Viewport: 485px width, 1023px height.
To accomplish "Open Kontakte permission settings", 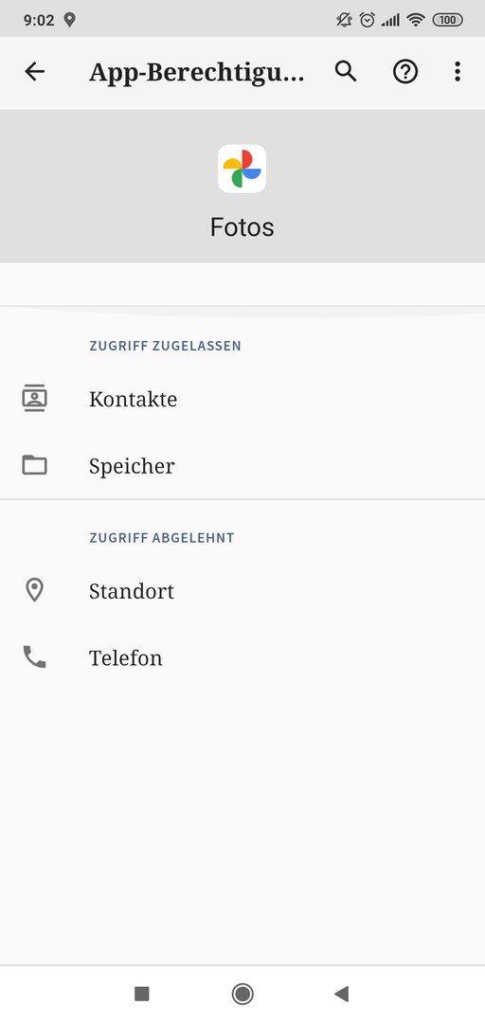I will pos(242,399).
